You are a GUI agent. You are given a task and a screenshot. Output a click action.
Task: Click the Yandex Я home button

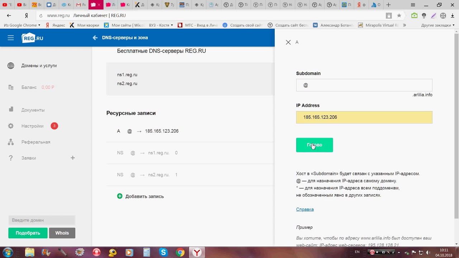pos(27,16)
